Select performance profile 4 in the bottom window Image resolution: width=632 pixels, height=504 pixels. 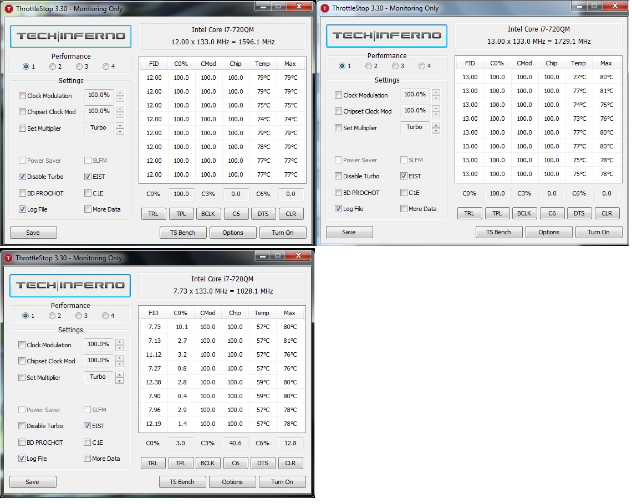tap(105, 316)
